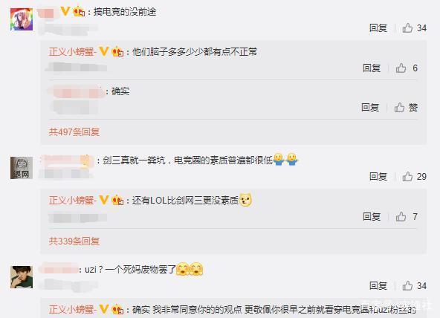Expand 共497条回复 thread
Viewport: 440px width, 318px height.
(74, 132)
